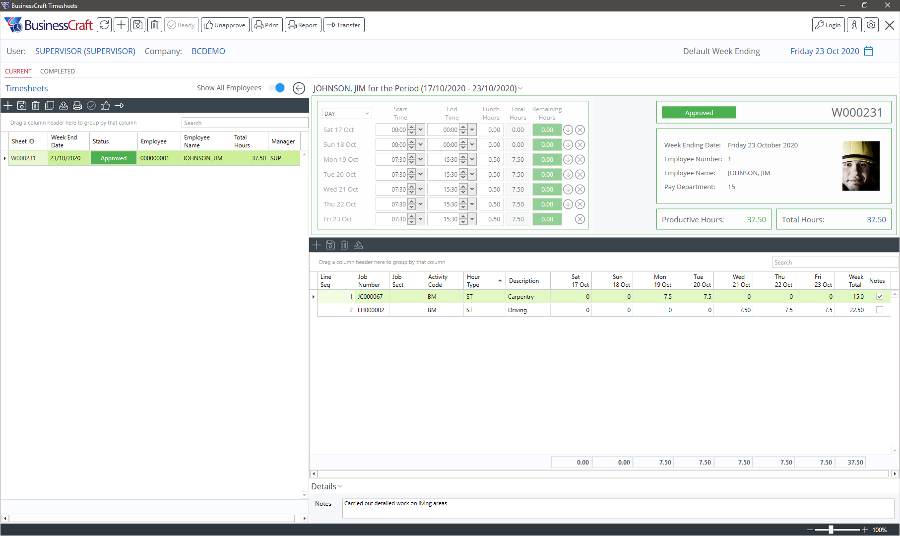Open the Mon 19 Oct start time dropdown
Image resolution: width=900 pixels, height=536 pixels.
point(421,160)
